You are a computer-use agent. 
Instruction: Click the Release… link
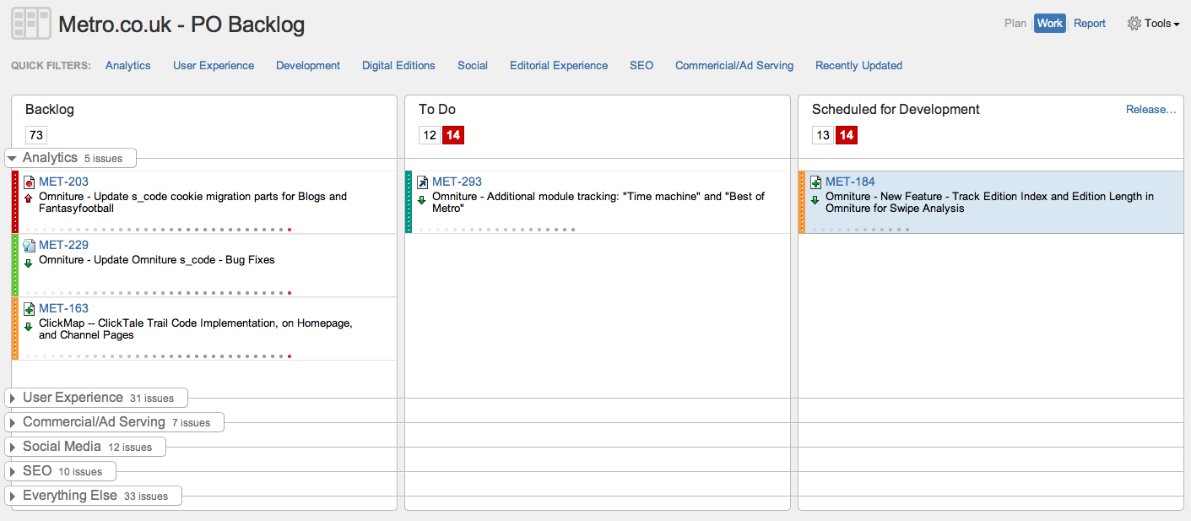point(1150,110)
